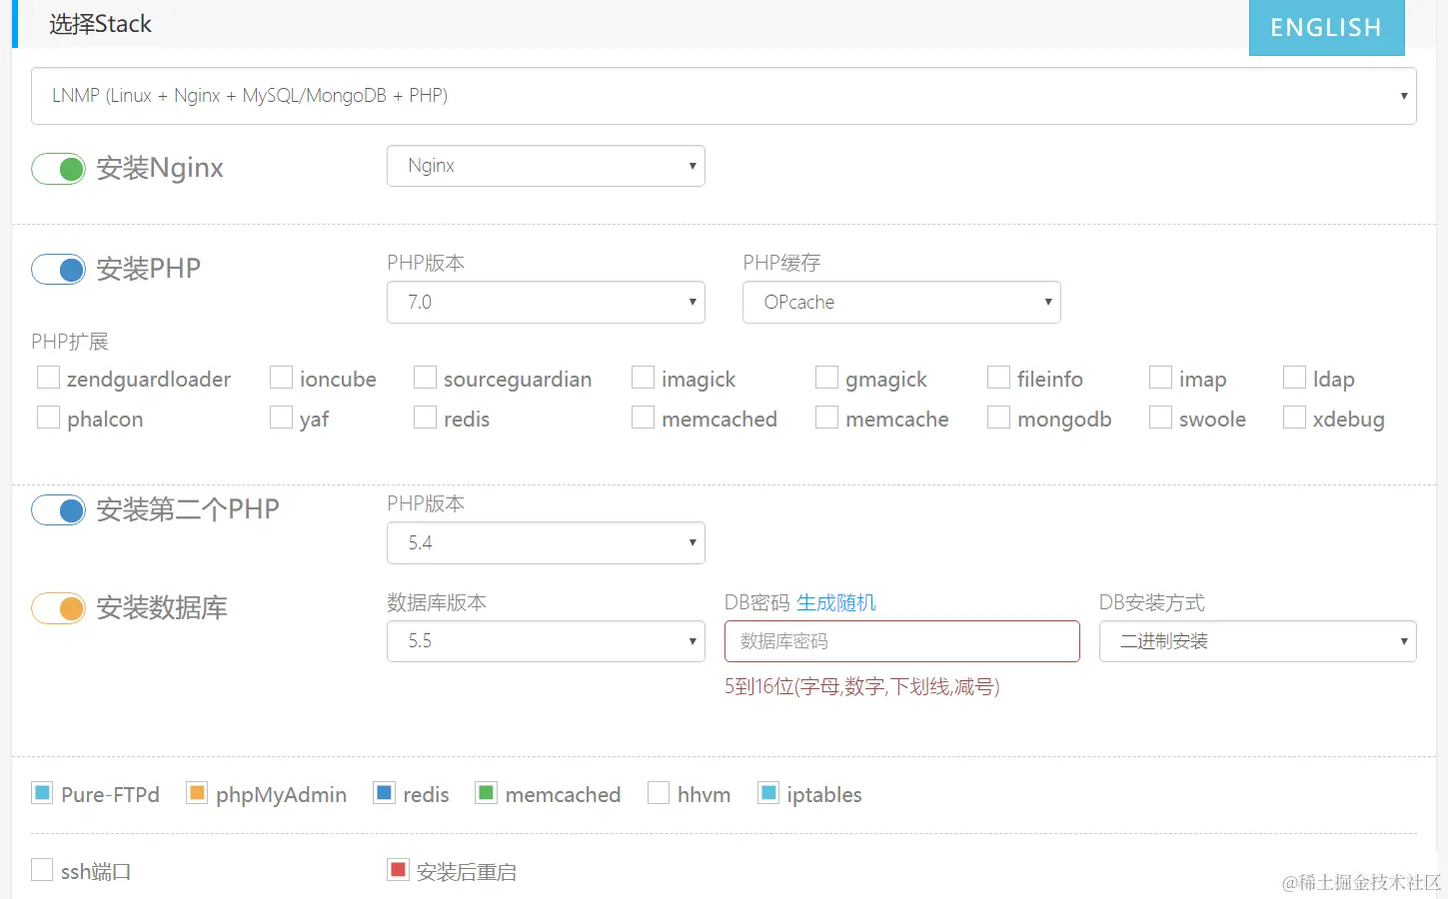Open the LNMP stack selection dropdown

coord(724,96)
